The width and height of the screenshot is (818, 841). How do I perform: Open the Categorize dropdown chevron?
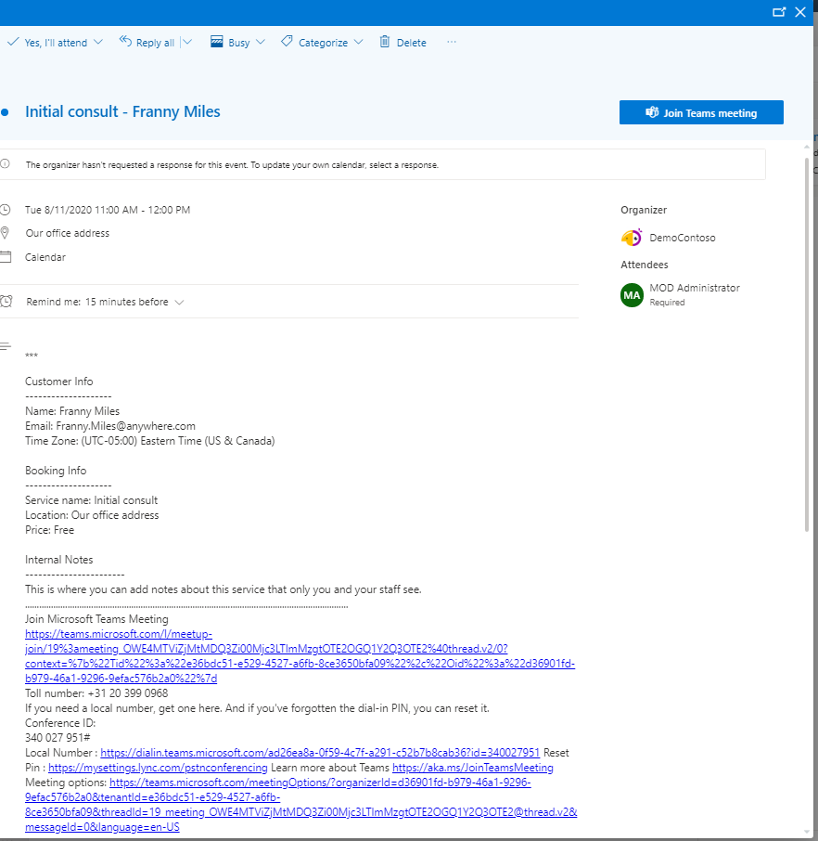coord(359,42)
